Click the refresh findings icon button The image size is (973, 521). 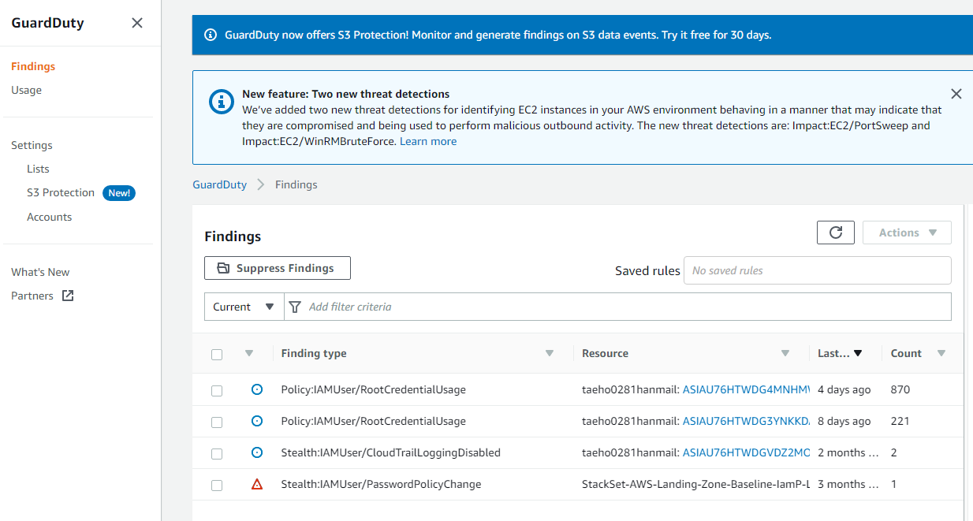coord(836,233)
